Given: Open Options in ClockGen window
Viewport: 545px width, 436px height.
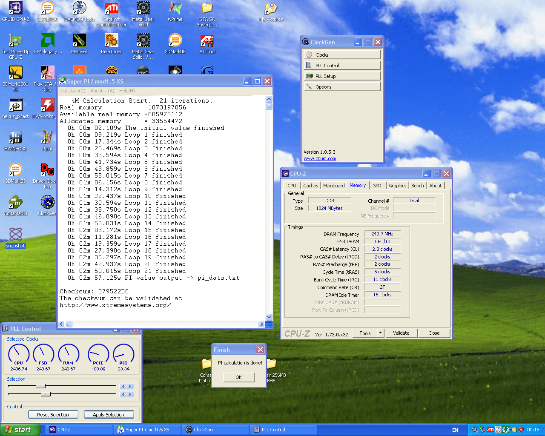Looking at the screenshot, I should (342, 86).
